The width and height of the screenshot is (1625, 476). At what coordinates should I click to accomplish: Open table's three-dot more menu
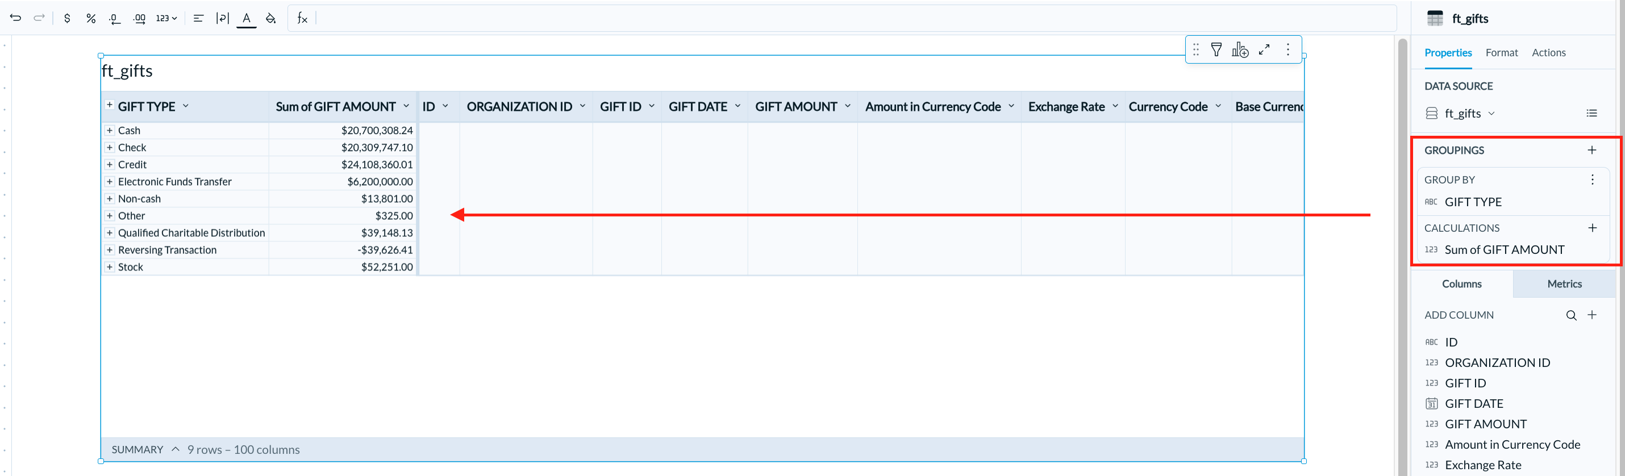(1288, 50)
